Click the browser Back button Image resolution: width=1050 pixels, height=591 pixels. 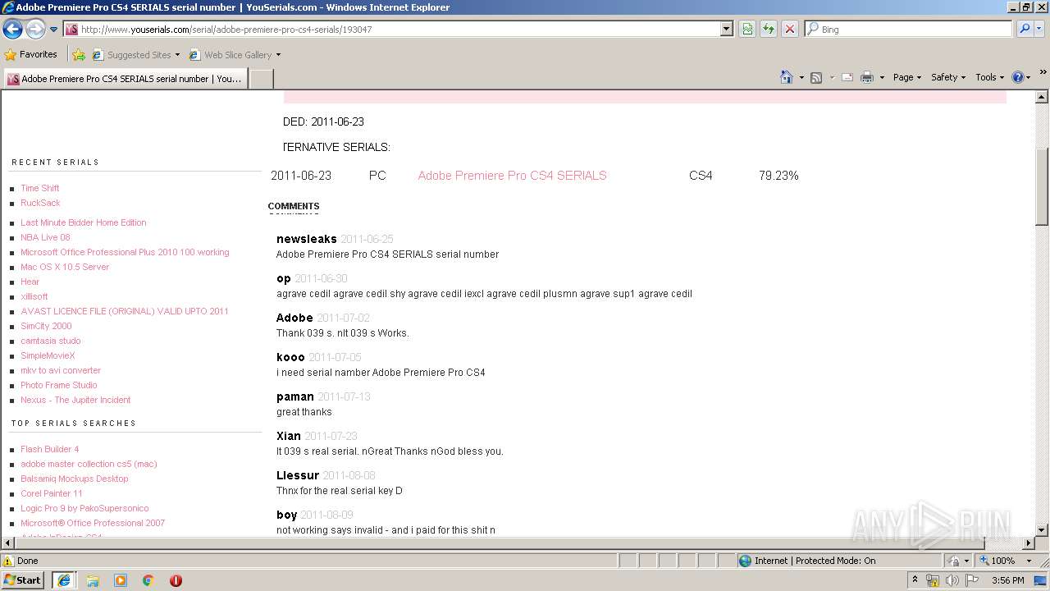coord(13,29)
